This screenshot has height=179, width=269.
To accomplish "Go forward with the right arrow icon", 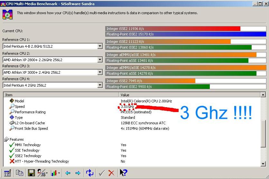I will [78, 173].
